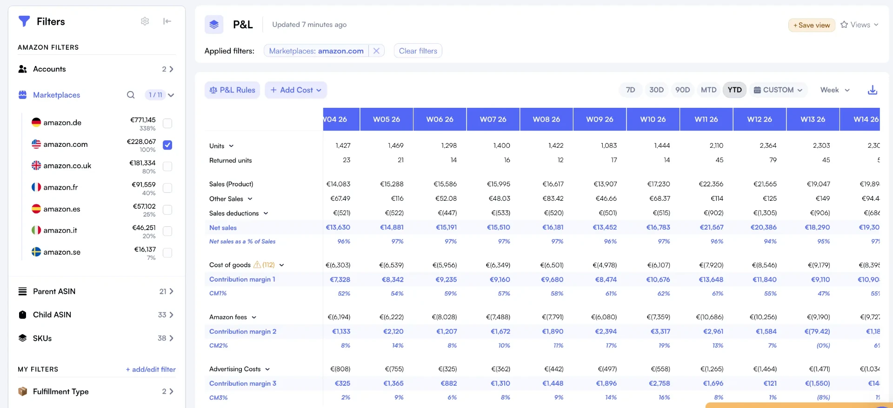Click the amazon.com US flag icon

[36, 144]
